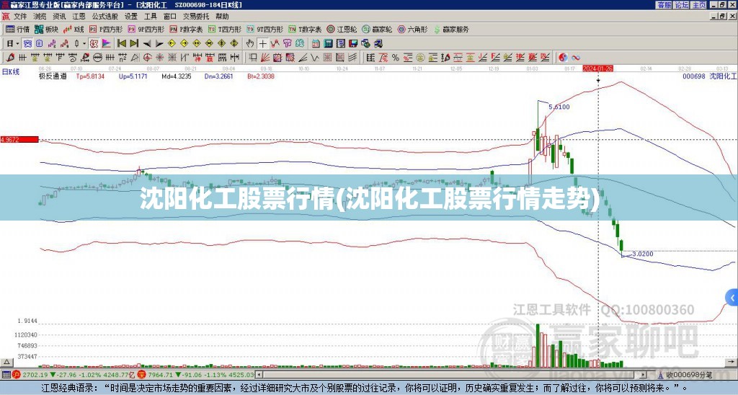Click the 行情 toolbar button
This screenshot has height=395, width=738.
pos(18,29)
